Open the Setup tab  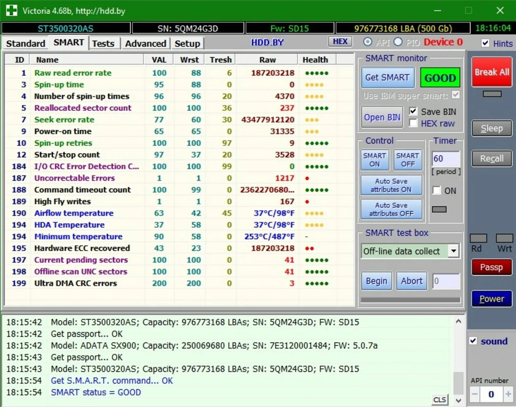tap(187, 43)
